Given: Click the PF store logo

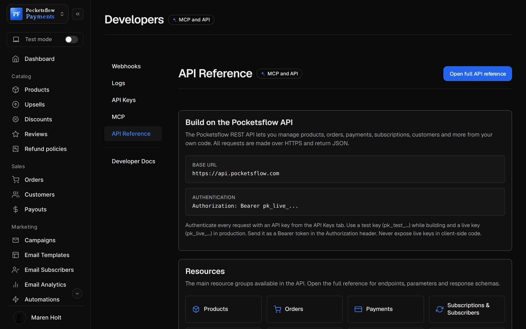Looking at the screenshot, I should pyautogui.click(x=16, y=14).
